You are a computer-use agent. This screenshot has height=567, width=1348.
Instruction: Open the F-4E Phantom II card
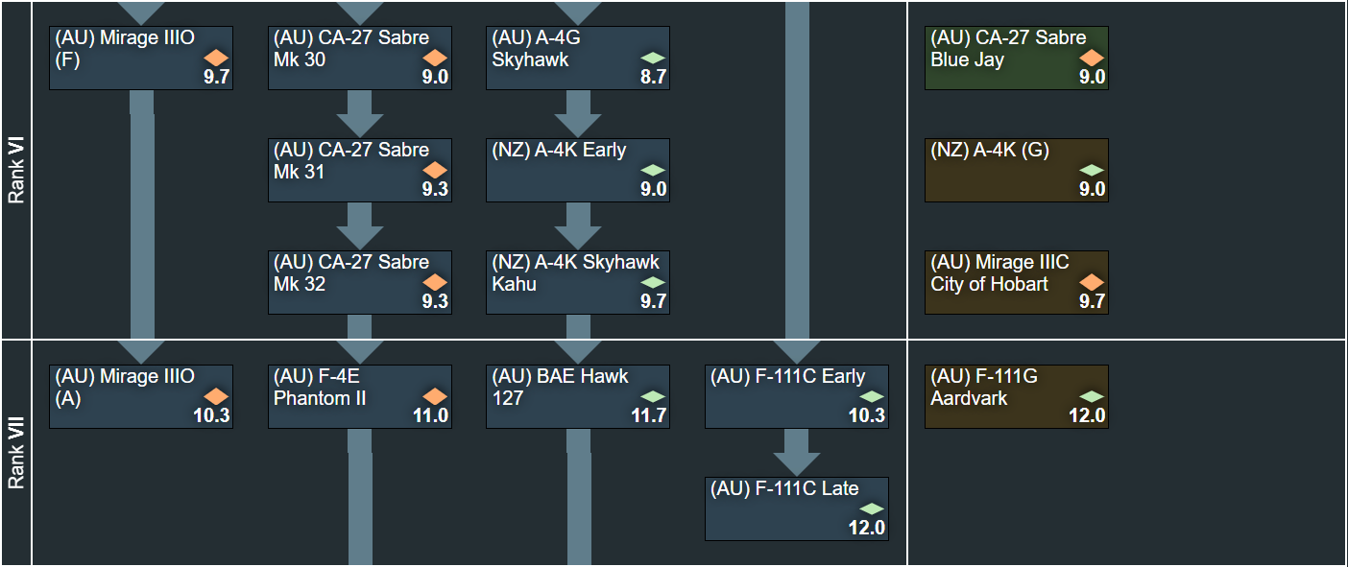[360, 396]
